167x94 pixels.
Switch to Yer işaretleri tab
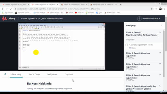[52, 74]
